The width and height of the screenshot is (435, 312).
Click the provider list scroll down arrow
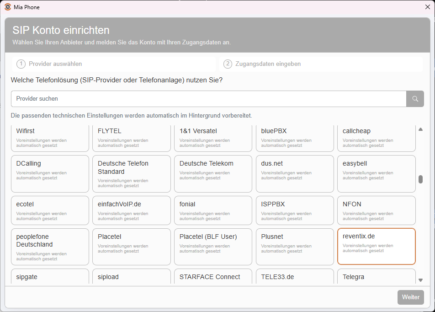420,280
